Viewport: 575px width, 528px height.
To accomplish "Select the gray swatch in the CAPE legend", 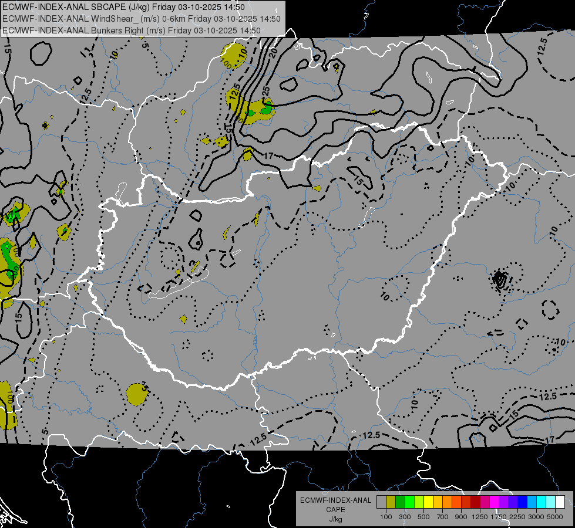I will pos(381,502).
